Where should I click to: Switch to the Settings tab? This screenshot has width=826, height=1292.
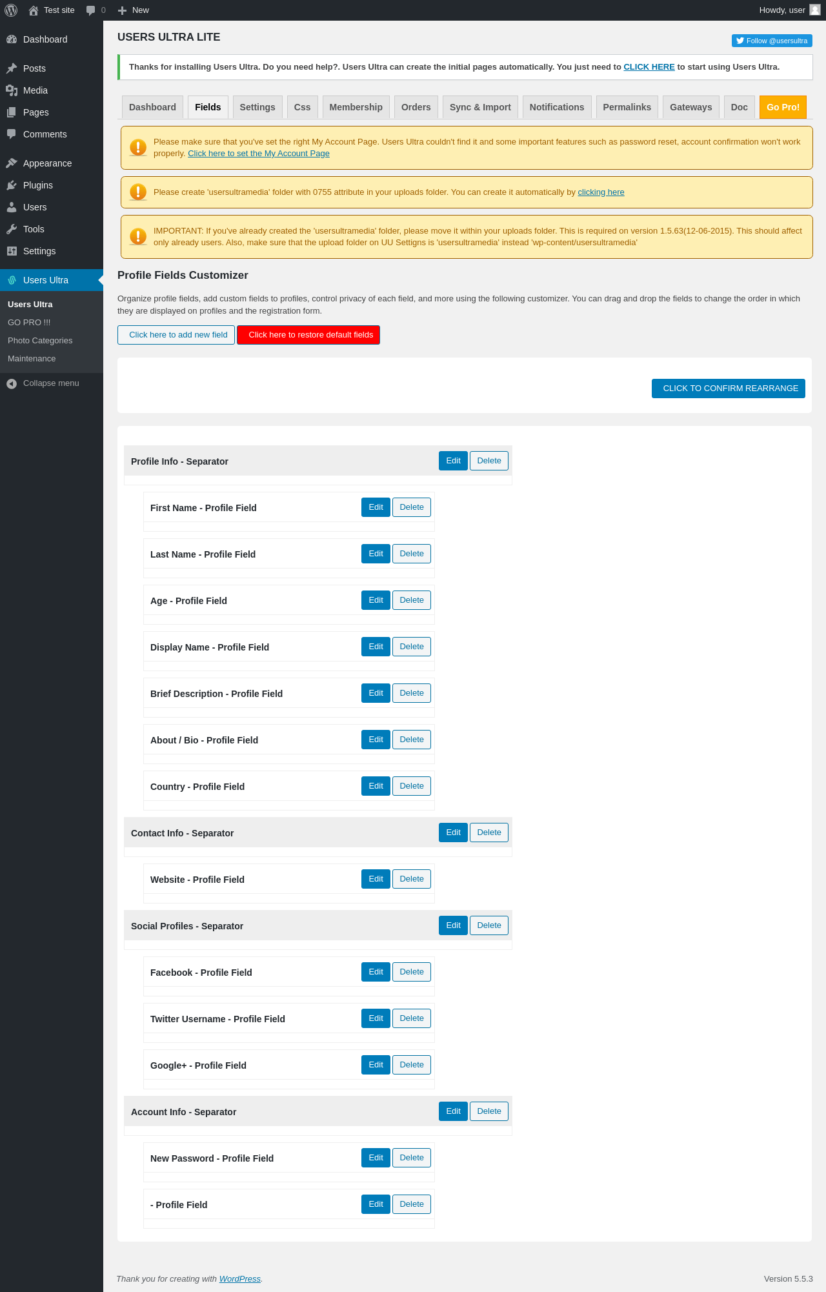pos(257,107)
